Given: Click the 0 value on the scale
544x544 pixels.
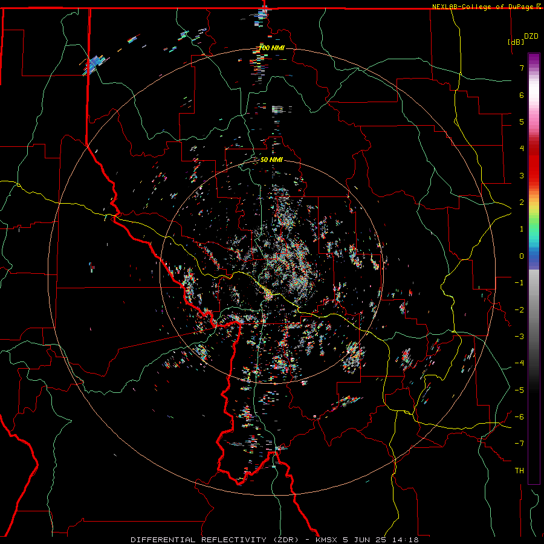Looking at the screenshot, I should (522, 256).
